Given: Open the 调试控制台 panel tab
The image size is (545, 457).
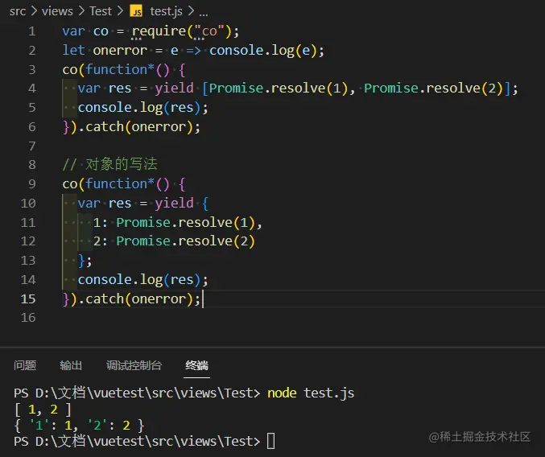Looking at the screenshot, I should point(134,365).
